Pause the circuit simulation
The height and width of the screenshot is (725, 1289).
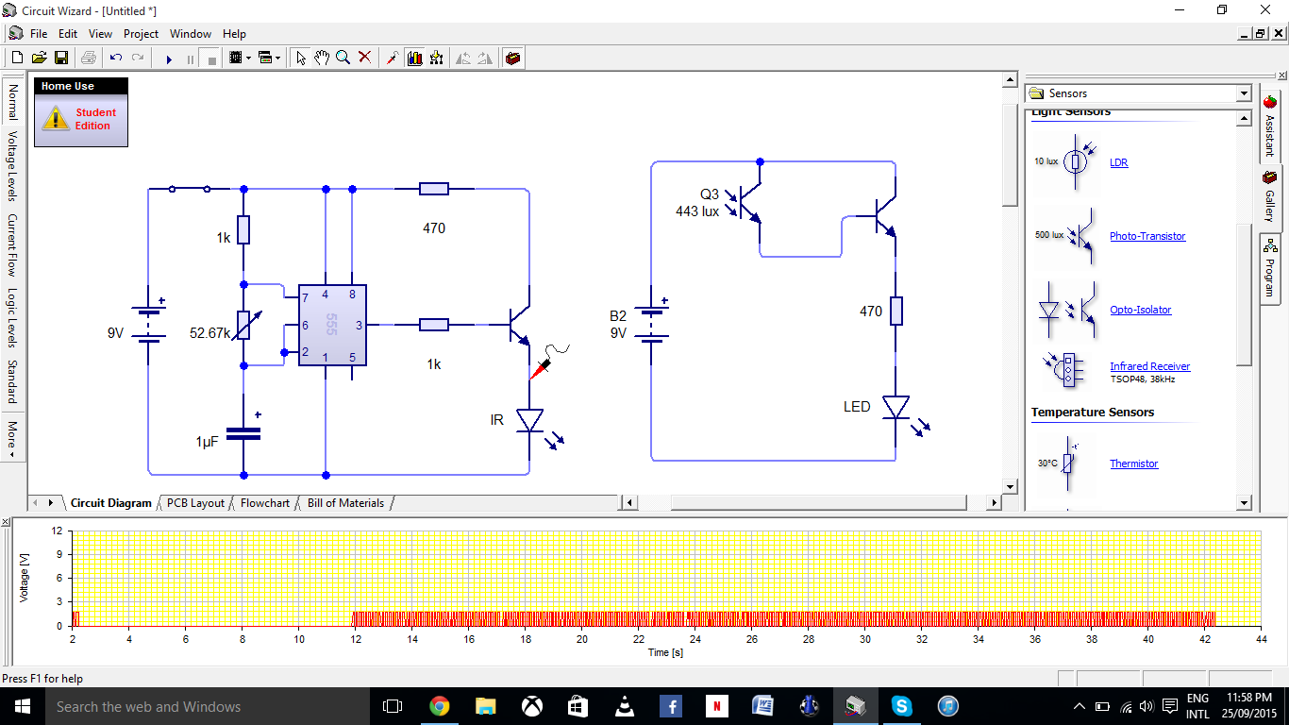[x=191, y=59]
